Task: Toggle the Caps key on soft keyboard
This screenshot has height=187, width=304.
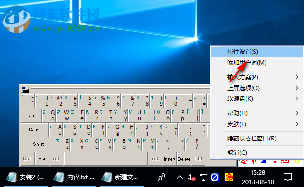Action: [x=34, y=130]
